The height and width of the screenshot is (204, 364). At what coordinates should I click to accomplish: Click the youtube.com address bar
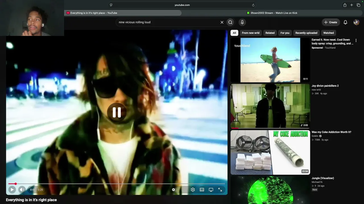(182, 5)
